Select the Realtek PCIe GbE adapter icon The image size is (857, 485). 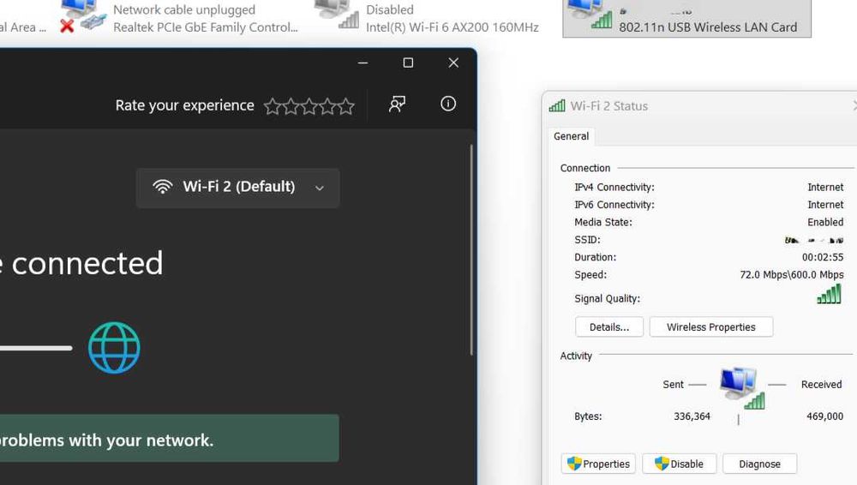tap(82, 16)
